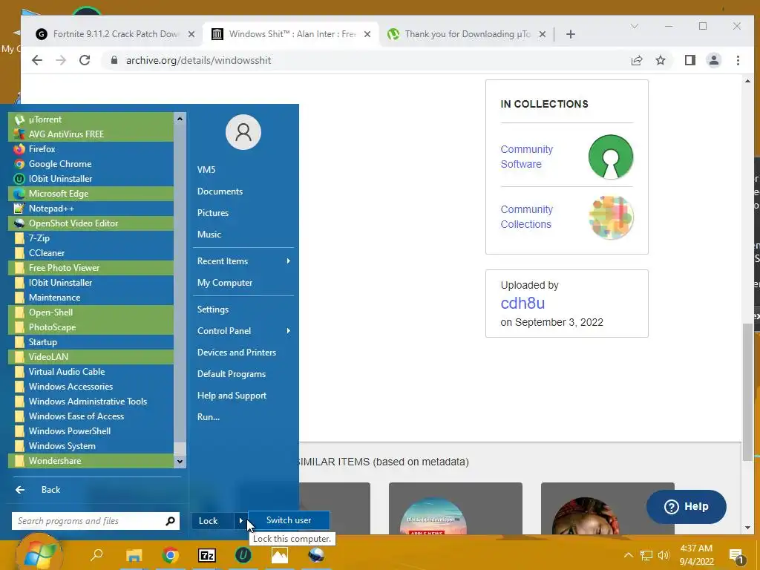Click the volume speaker tray icon
Viewport: 760px width, 570px height.
click(x=664, y=555)
